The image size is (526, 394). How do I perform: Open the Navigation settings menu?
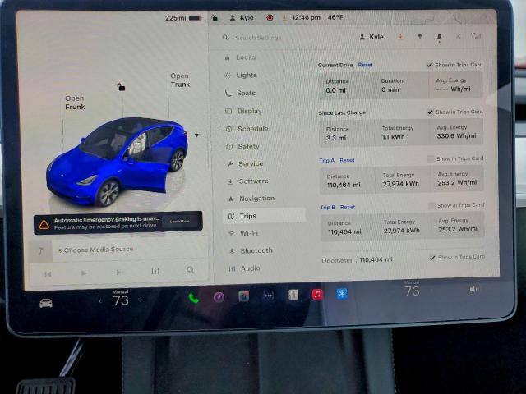[251, 199]
